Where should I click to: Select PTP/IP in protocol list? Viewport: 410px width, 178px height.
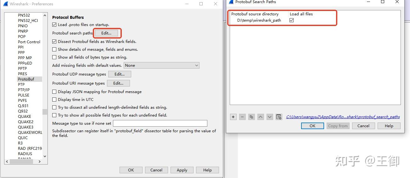(x=24, y=90)
